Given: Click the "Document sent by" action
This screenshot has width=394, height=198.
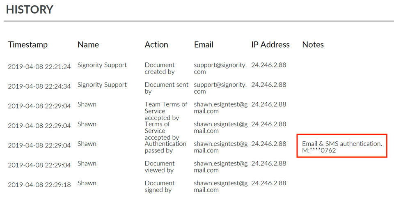Looking at the screenshot, I should [166, 88].
